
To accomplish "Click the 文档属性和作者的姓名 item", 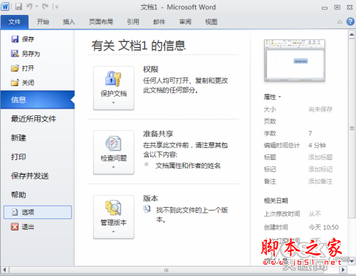I will point(188,166).
